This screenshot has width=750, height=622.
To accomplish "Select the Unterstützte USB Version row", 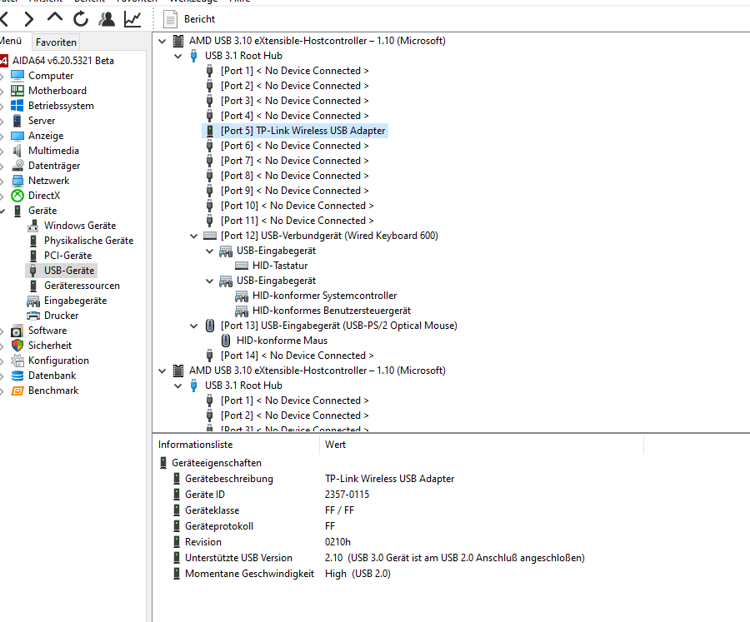I will pos(379,557).
